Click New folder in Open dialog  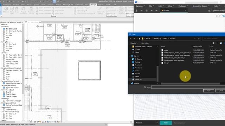pyautogui.click(x=145, y=43)
